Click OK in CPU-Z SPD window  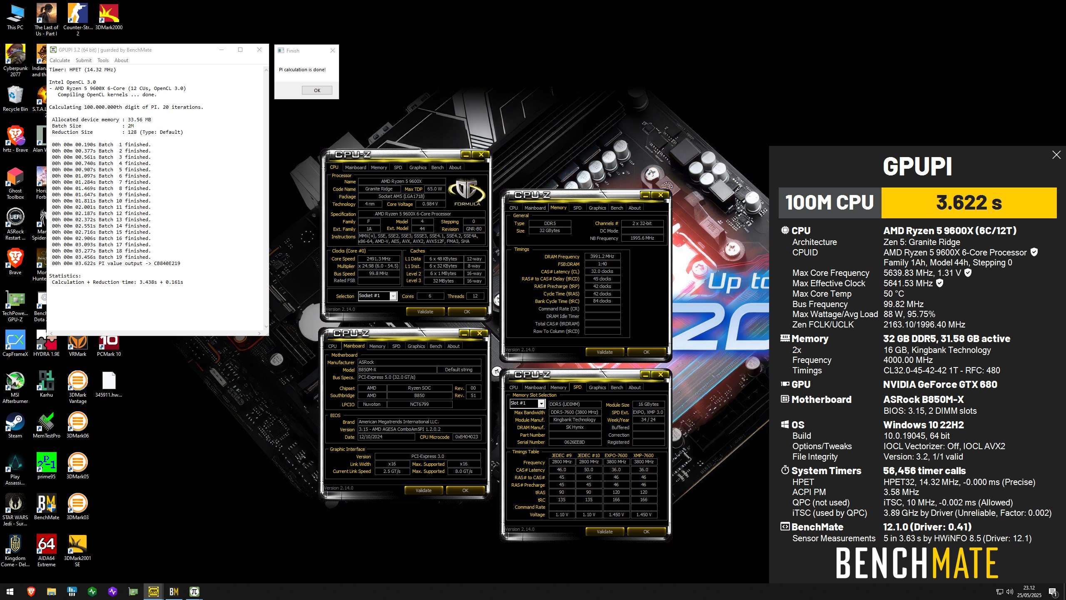pos(646,532)
